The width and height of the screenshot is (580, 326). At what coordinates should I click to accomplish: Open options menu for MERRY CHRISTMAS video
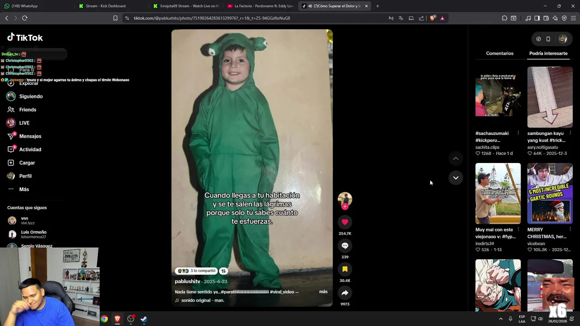[570, 229]
